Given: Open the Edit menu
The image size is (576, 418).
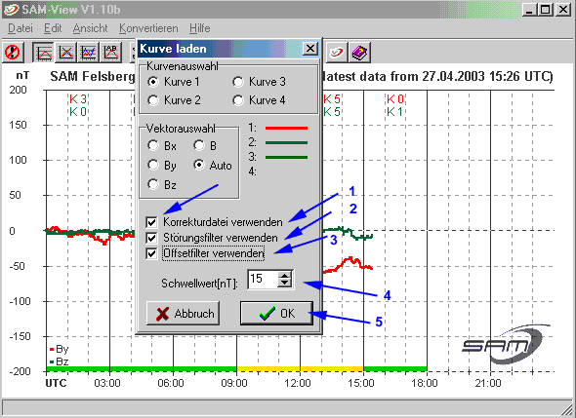Looking at the screenshot, I should tap(53, 28).
